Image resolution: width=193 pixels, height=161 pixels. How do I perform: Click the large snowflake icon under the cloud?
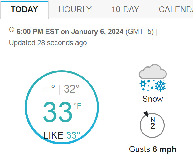click(x=160, y=86)
